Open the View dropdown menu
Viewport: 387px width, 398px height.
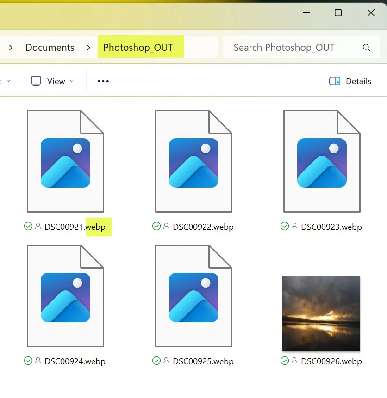[x=53, y=81]
